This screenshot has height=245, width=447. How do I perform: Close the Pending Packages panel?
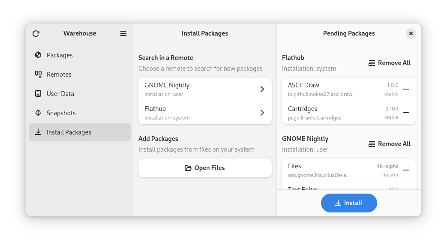(x=411, y=33)
